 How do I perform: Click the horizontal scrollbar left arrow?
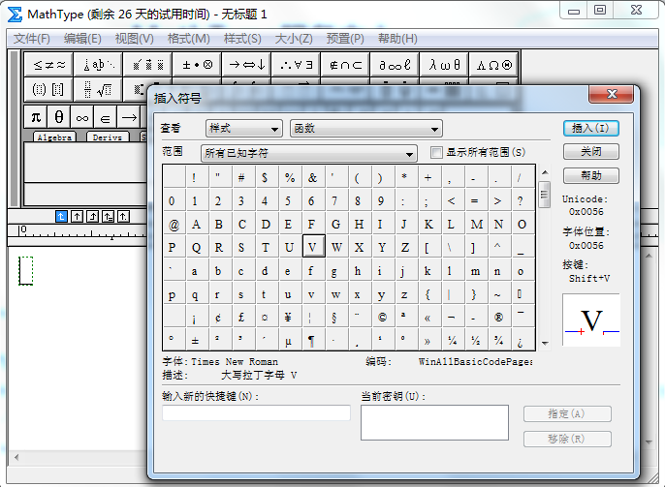click(16, 457)
